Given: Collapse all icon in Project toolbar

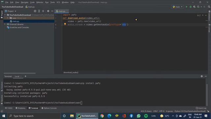Looking at the screenshot, I should (43, 11).
